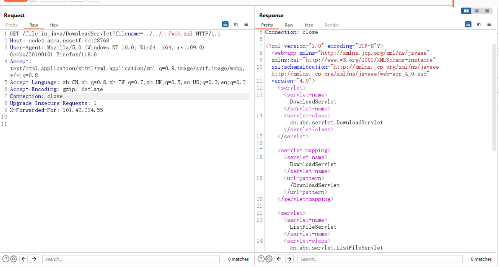Go to next match in Request search
The height and width of the screenshot is (267, 499).
pyautogui.click(x=34, y=259)
